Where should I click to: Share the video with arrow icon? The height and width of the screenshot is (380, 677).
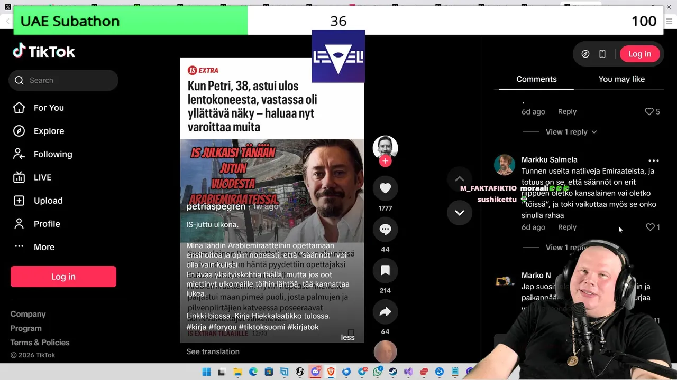coord(385,312)
